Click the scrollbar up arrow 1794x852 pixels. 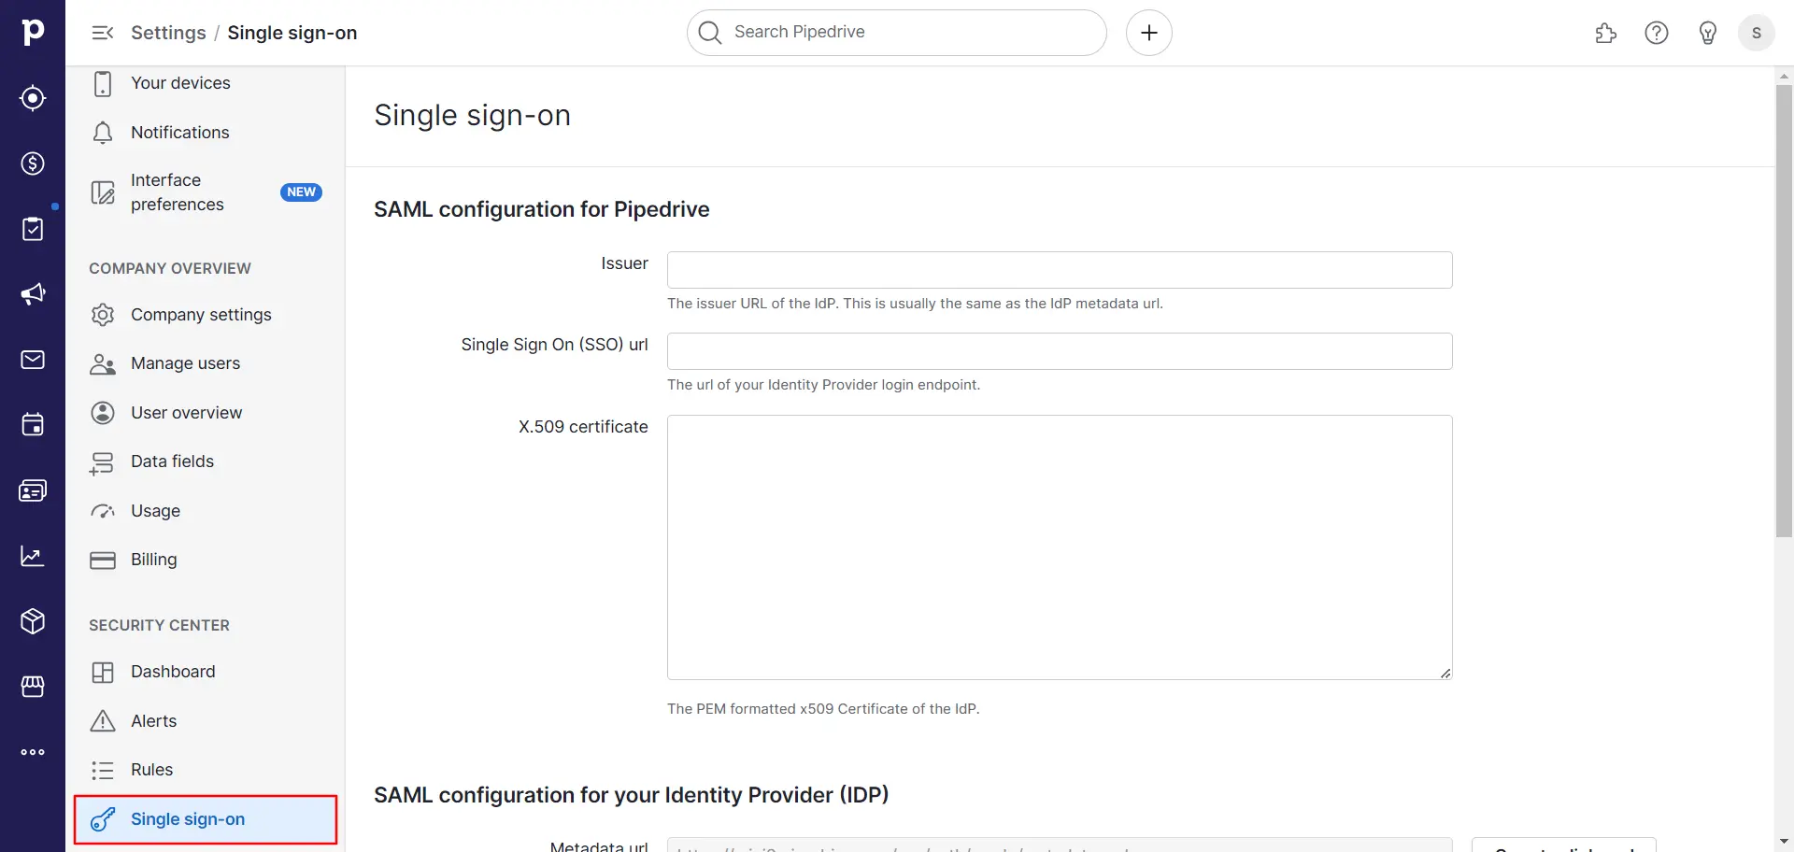[1784, 76]
